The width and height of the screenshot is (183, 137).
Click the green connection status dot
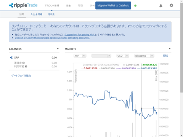(135, 6)
